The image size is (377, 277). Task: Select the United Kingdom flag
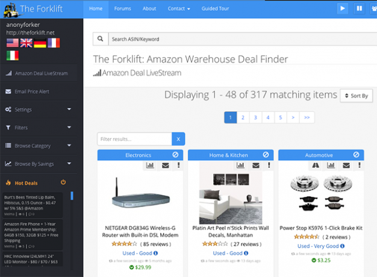26,43
